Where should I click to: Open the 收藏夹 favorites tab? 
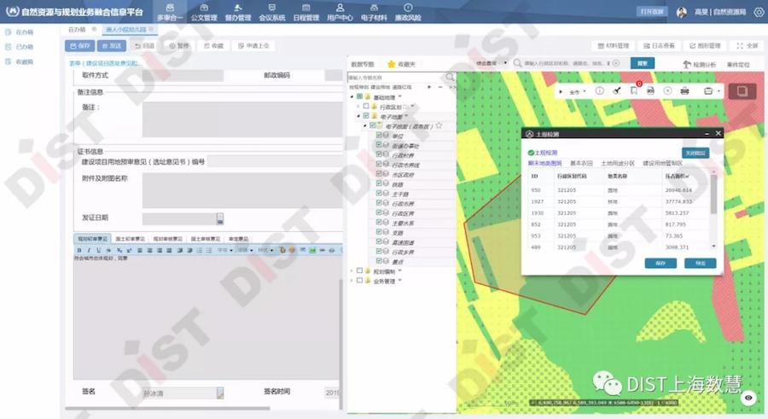402,64
